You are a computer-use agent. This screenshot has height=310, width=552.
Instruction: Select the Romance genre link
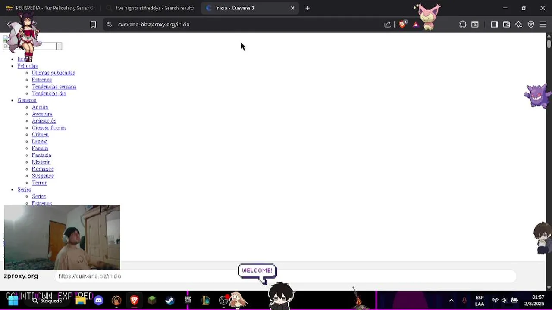pos(43,169)
